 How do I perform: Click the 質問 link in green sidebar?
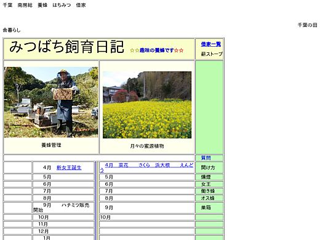tap(206, 158)
